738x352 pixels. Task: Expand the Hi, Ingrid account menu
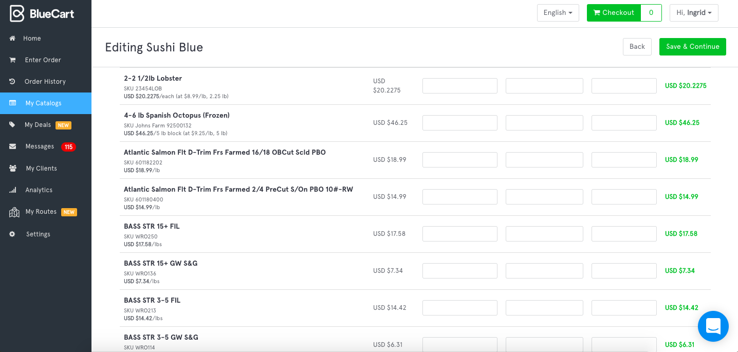(x=694, y=12)
